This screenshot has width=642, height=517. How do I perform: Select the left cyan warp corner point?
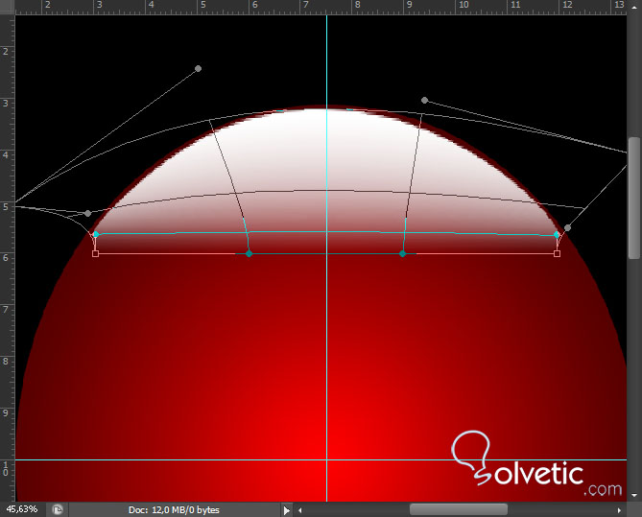[x=96, y=234]
